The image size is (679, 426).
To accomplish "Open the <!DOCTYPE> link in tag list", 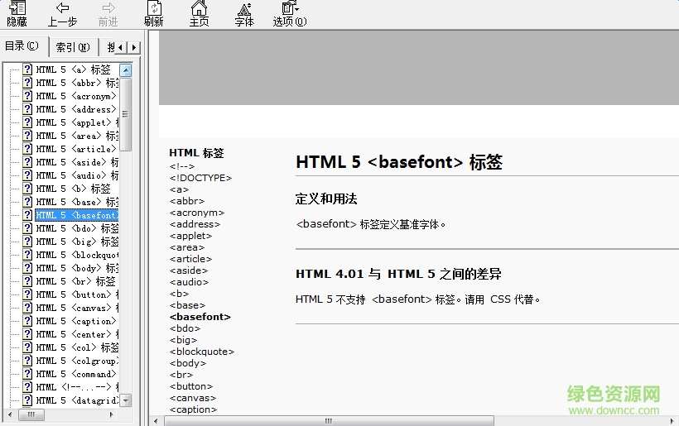I will pos(200,178).
